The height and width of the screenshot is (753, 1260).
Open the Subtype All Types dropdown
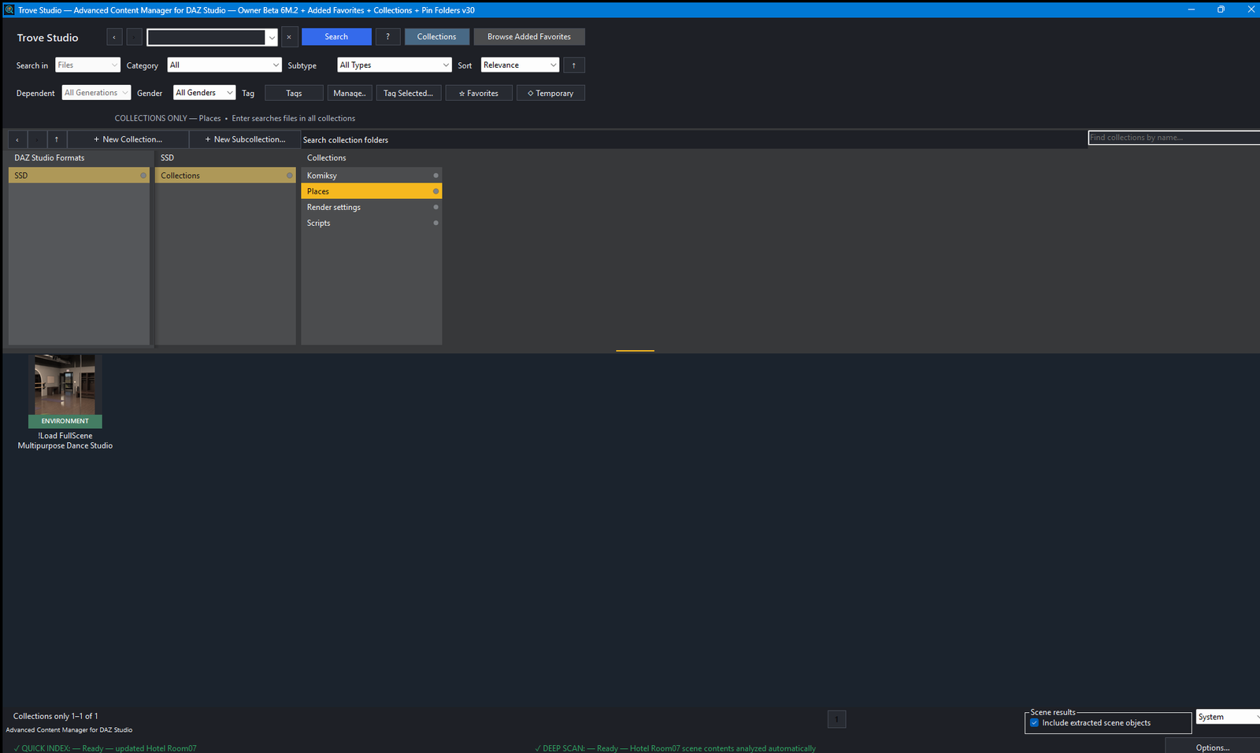tap(394, 65)
